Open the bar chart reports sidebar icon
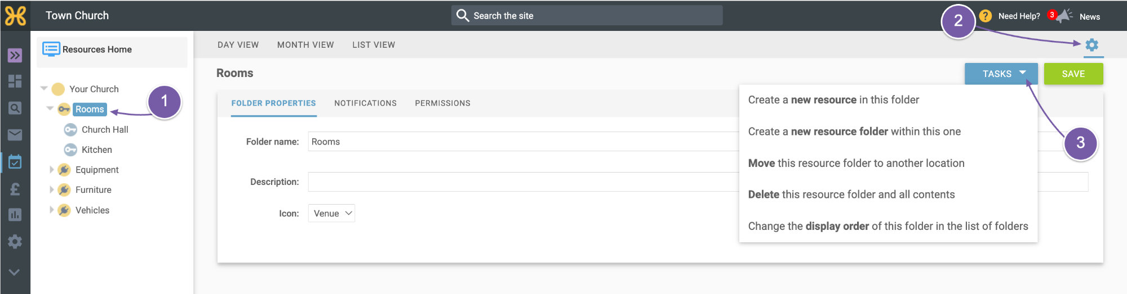 coord(15,215)
